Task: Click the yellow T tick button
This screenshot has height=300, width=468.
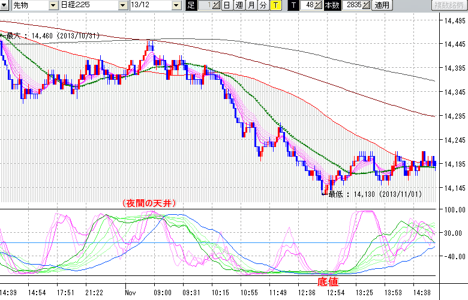Action: click(275, 5)
